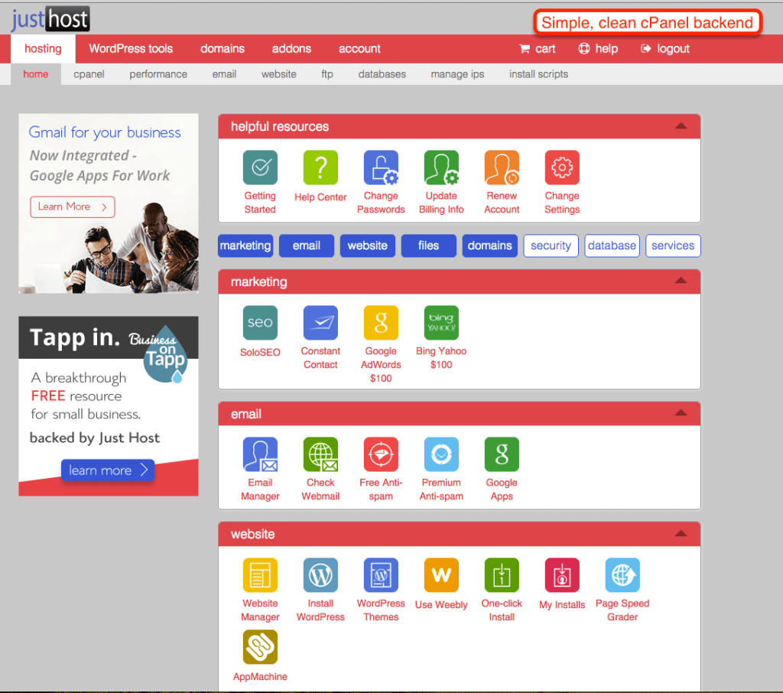Image resolution: width=783 pixels, height=693 pixels.
Task: Open the performance sub-tab
Action: point(158,74)
